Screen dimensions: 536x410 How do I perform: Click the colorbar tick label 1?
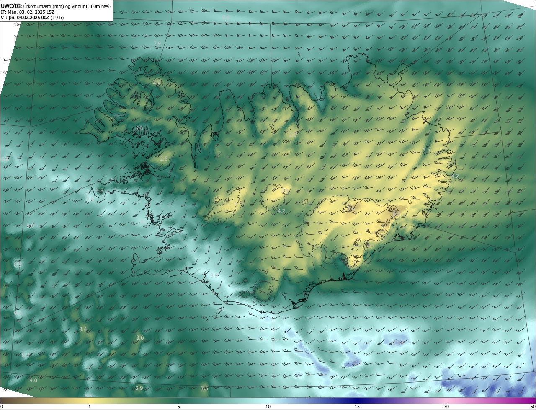pyautogui.click(x=90, y=407)
